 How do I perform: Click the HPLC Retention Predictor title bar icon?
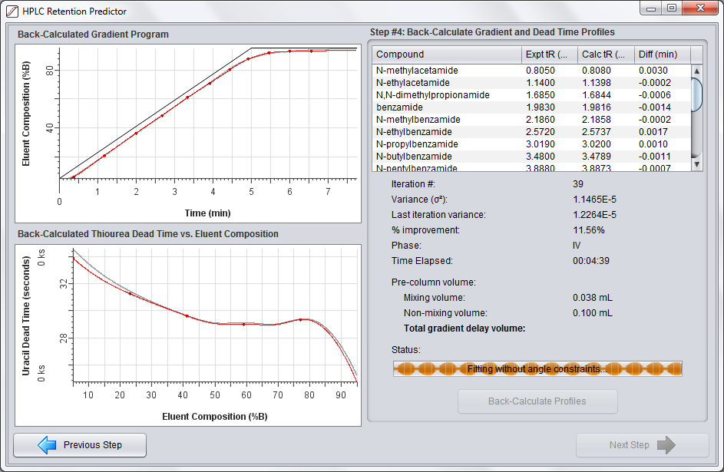(x=12, y=12)
